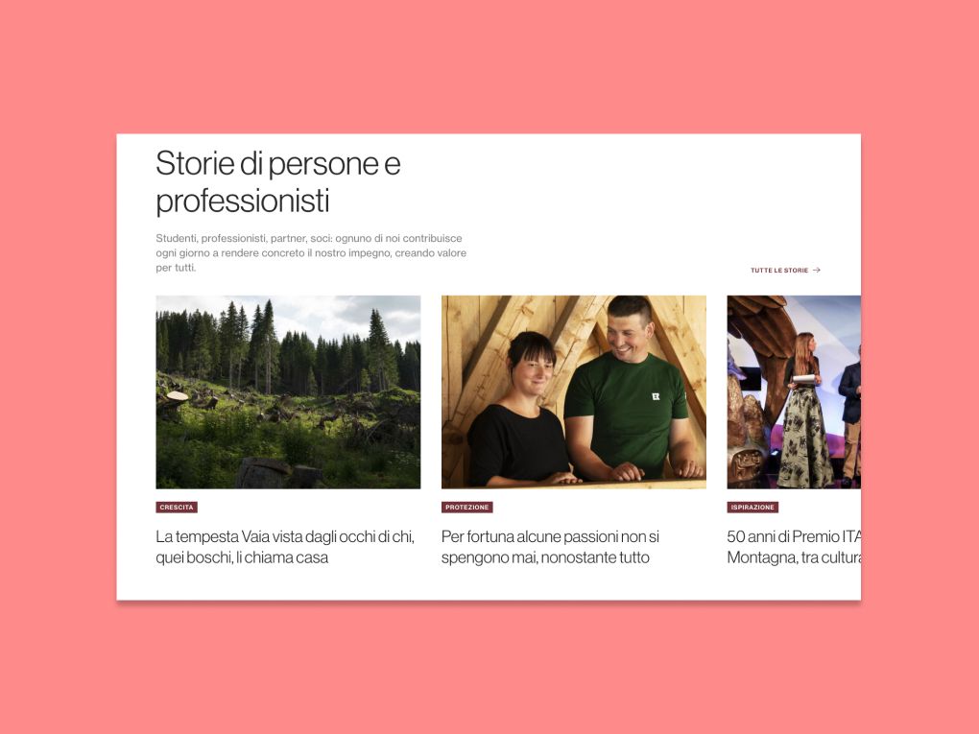
Task: Select the PROTEZIONE category tag
Action: [x=467, y=508]
